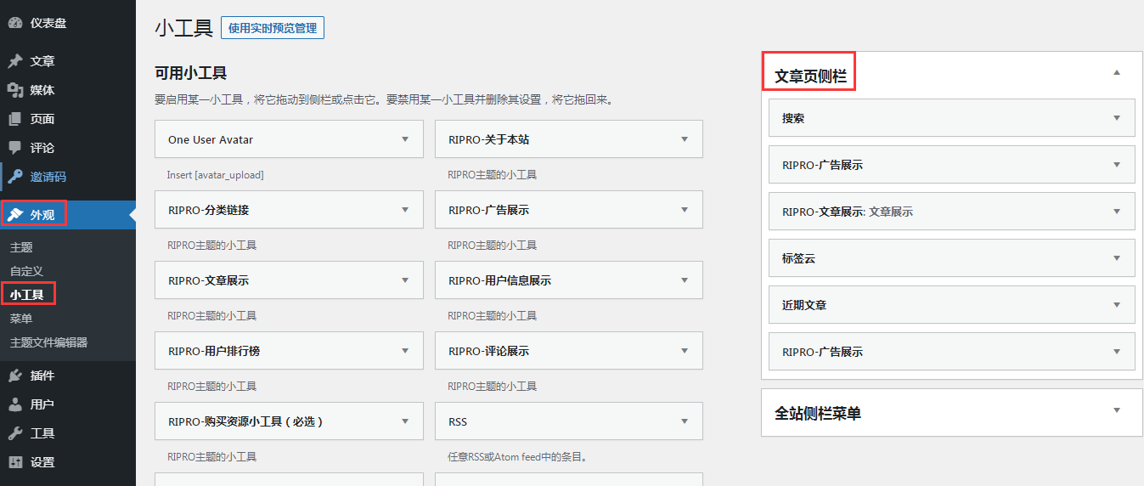Click 使用实时预览管理 button

tap(272, 28)
